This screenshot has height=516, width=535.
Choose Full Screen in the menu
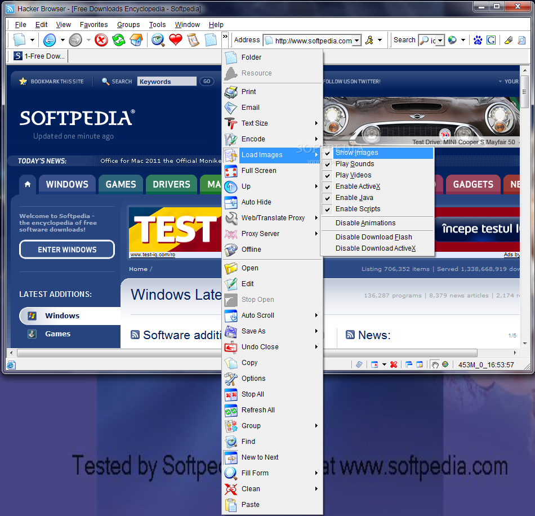tap(272, 171)
